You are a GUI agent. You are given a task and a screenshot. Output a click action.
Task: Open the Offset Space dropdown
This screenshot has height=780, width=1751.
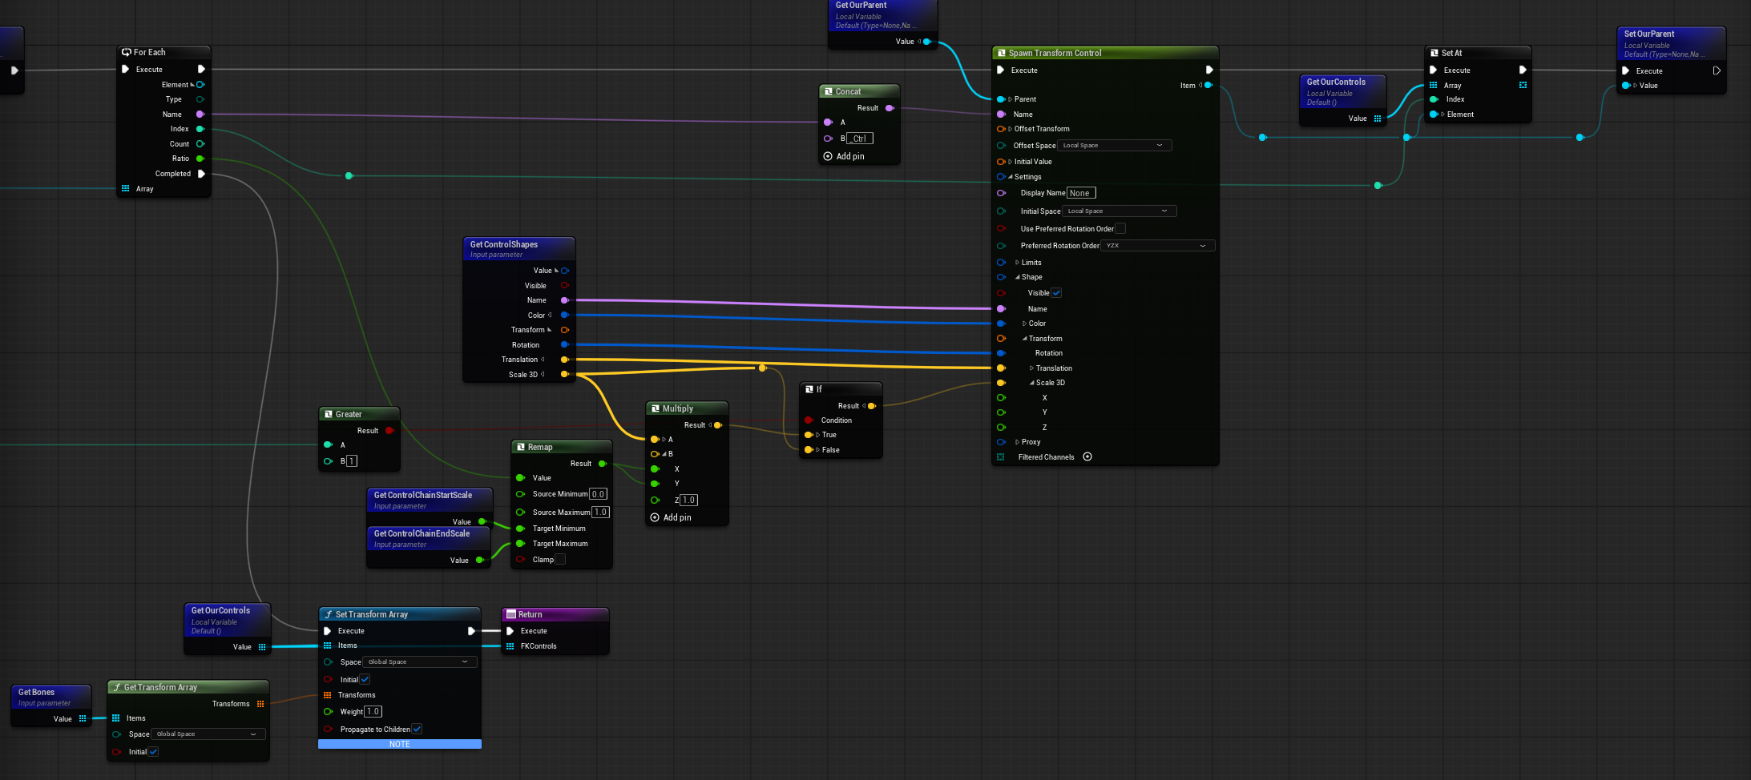point(1114,146)
